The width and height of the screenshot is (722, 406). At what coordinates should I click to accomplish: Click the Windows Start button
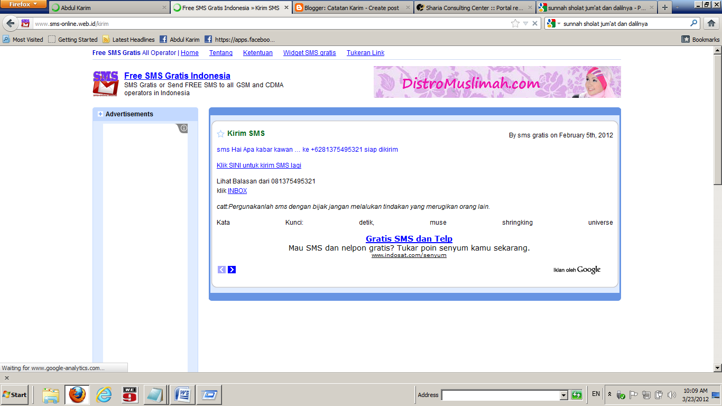(15, 395)
